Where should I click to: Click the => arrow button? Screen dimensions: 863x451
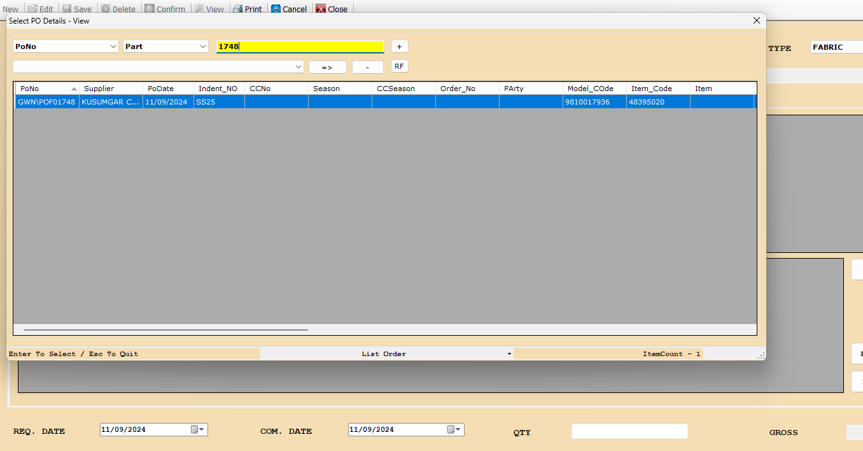pyautogui.click(x=327, y=67)
